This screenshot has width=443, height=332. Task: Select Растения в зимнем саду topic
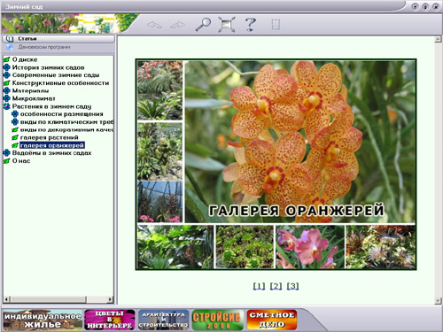tap(51, 106)
